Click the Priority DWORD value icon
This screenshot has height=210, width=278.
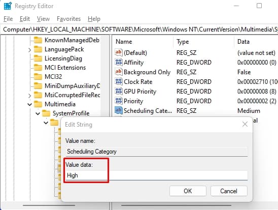(119, 101)
